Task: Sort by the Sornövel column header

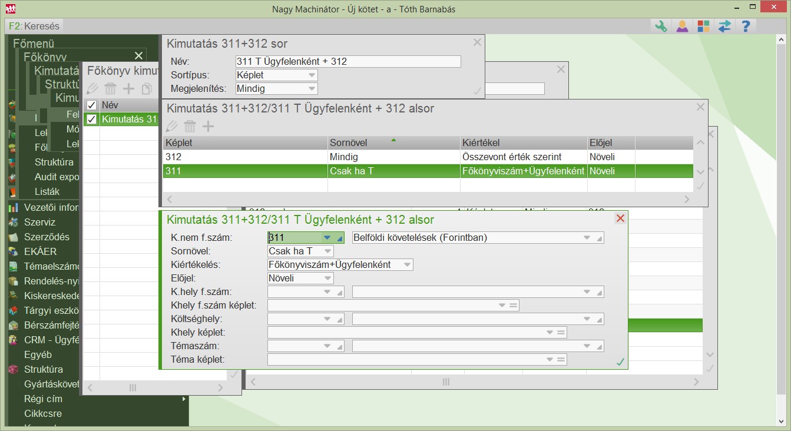Action: [393, 143]
